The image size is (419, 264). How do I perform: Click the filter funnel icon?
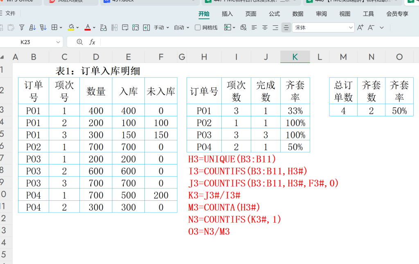click(22, 27)
